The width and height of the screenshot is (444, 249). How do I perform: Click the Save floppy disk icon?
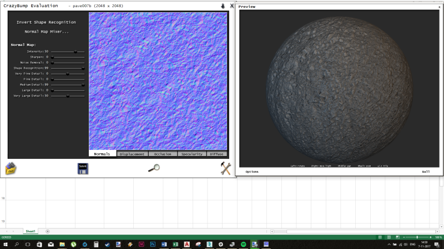click(83, 169)
